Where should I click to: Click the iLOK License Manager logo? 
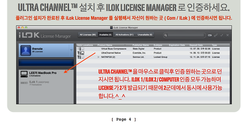click(x=45, y=35)
